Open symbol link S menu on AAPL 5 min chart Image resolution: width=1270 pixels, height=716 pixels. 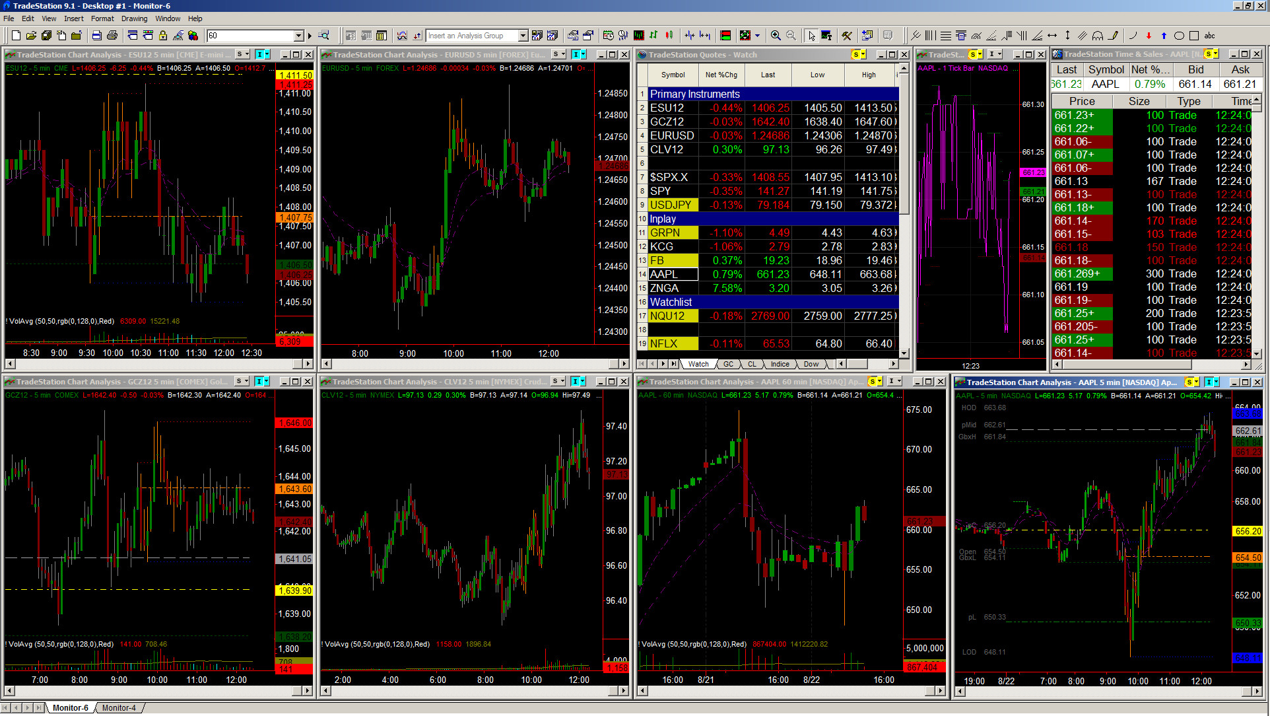1191,382
